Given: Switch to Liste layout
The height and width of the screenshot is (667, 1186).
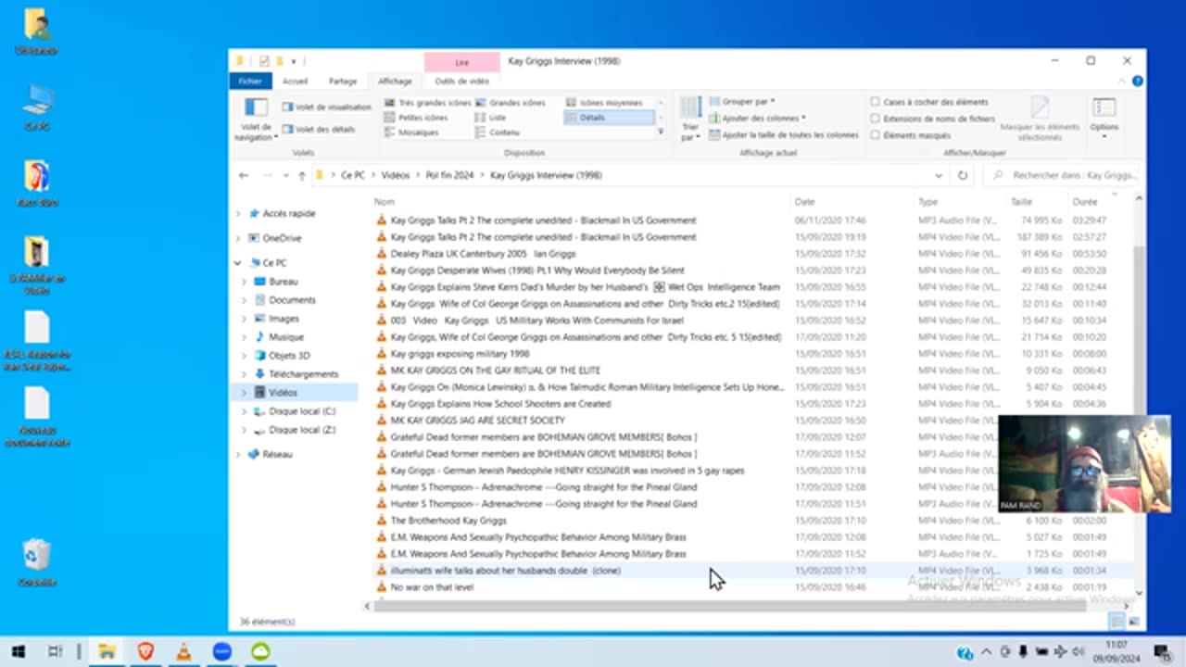Looking at the screenshot, I should click(491, 118).
